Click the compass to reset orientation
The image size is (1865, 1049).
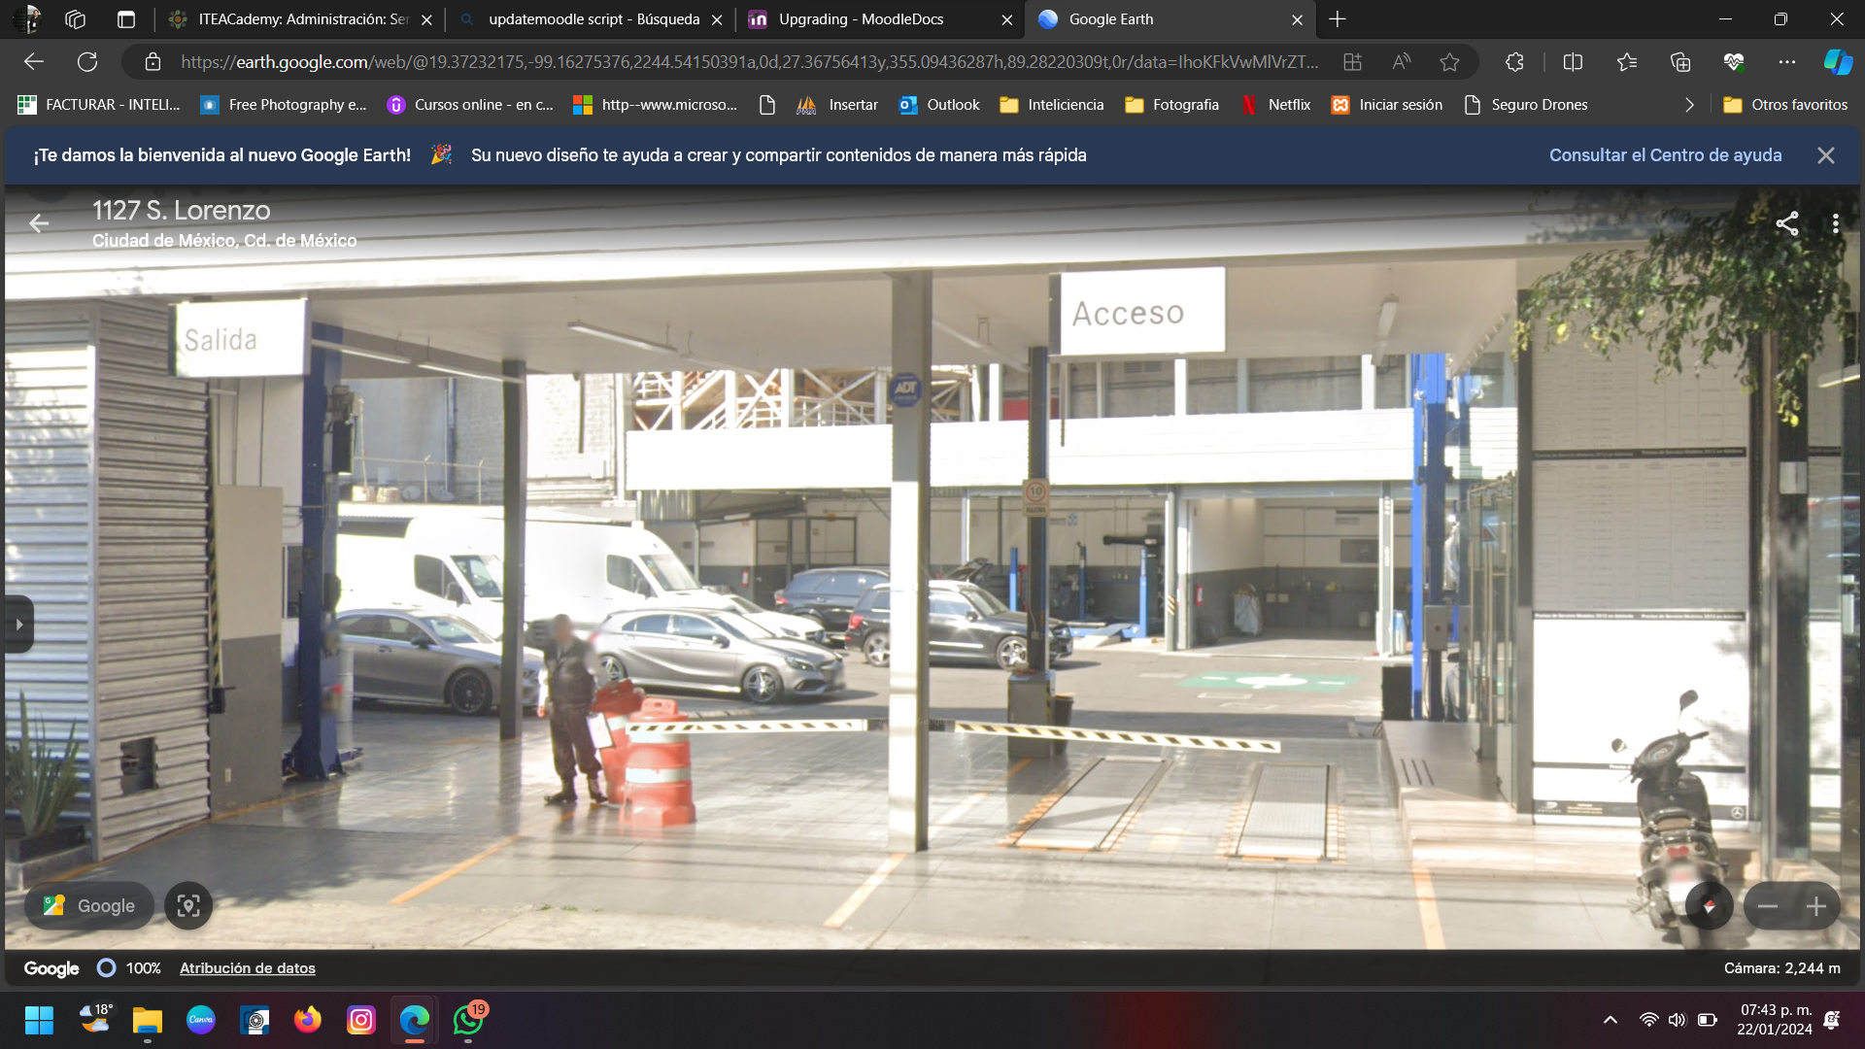pyautogui.click(x=1709, y=906)
